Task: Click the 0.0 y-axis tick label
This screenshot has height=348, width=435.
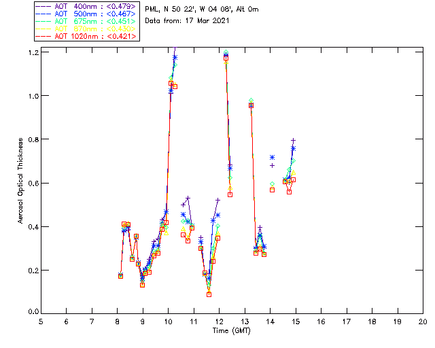Action: click(31, 312)
